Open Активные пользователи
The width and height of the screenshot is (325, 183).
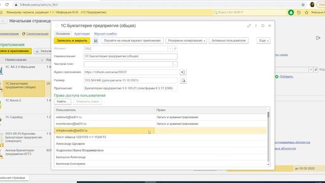click(x=229, y=41)
